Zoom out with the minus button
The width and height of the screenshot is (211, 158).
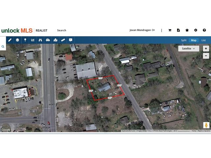[206, 56]
